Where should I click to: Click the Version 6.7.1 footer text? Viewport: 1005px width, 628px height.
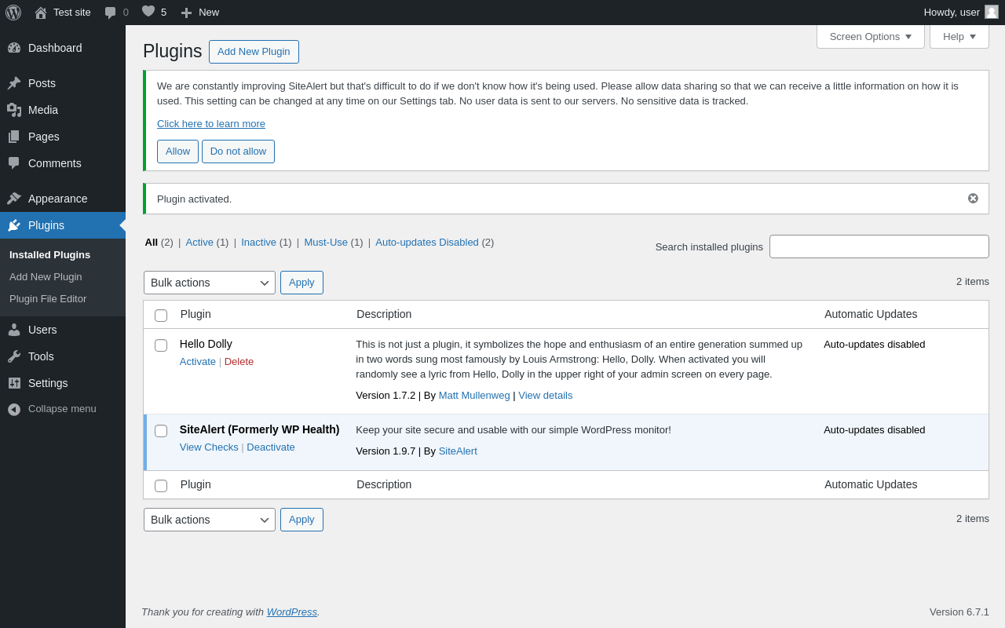pos(959,612)
